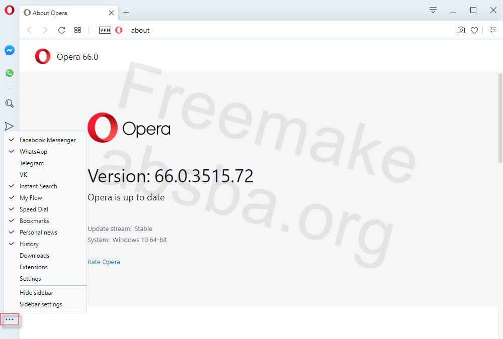The image size is (503, 339).
Task: Uncheck Speed Dial menu entry
Action: [45, 209]
